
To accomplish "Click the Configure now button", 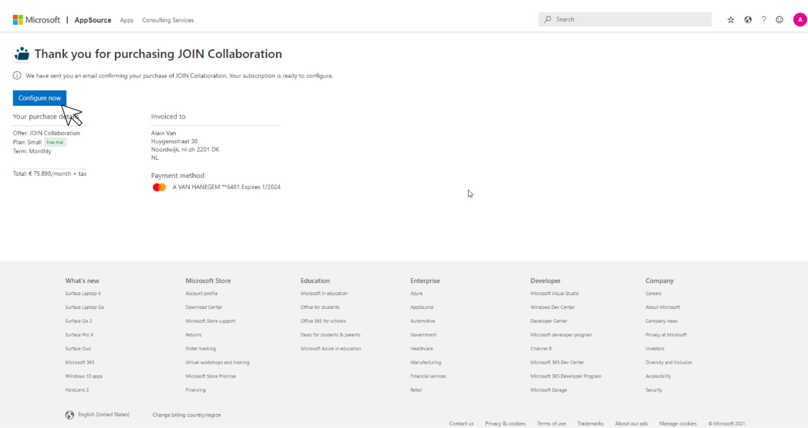I will [x=40, y=98].
